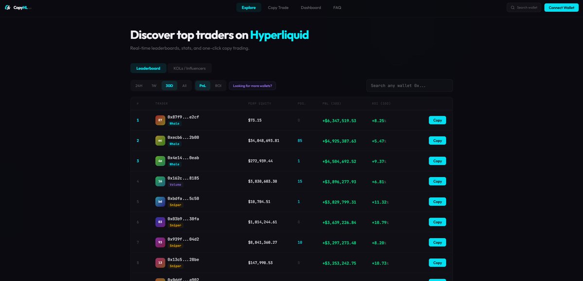The height and width of the screenshot is (281, 583).
Task: Go to the Dashboard tab
Action: [x=311, y=7]
